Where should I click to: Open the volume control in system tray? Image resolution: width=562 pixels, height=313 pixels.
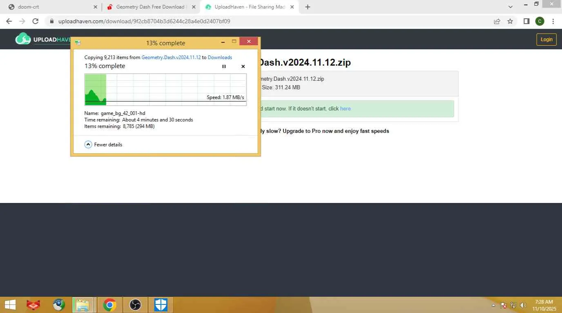[x=523, y=305]
